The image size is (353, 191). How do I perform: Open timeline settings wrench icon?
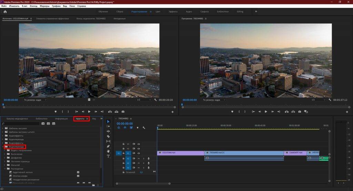pos(144,128)
